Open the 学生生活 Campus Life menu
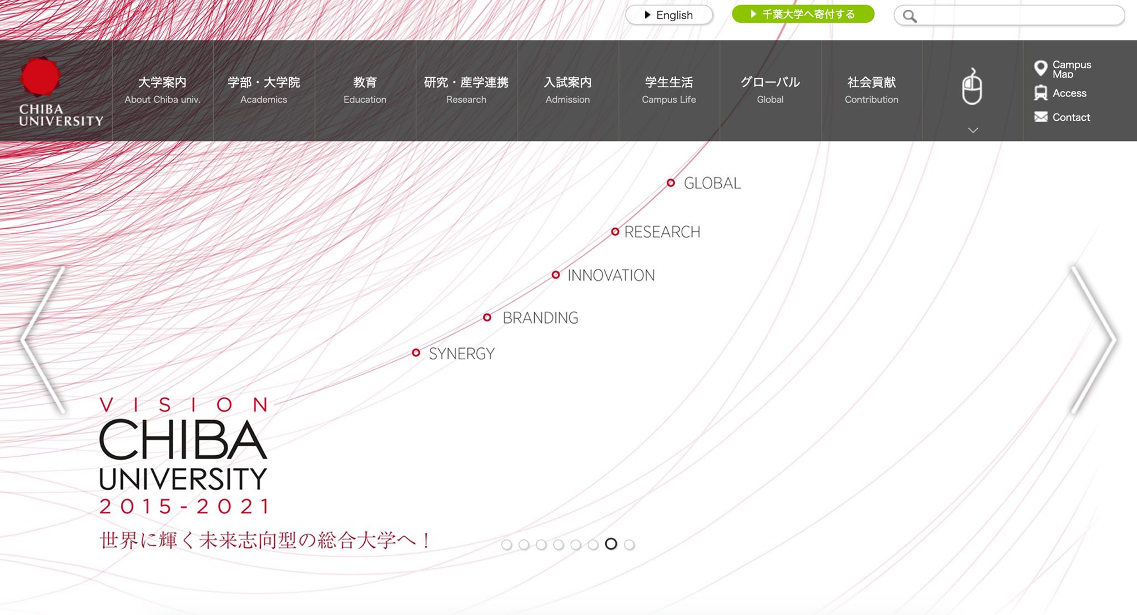The image size is (1137, 615). coord(669,90)
